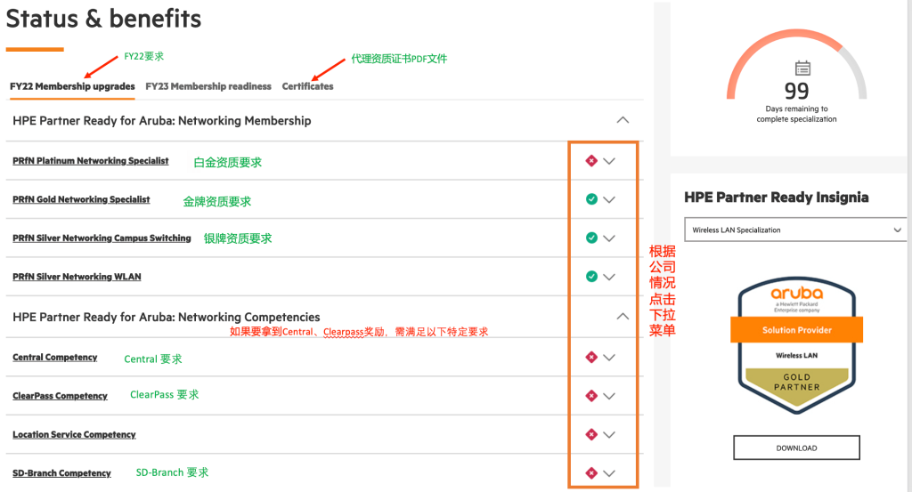Click red status icon for SD-Branch Competency
The height and width of the screenshot is (492, 912).
(591, 472)
